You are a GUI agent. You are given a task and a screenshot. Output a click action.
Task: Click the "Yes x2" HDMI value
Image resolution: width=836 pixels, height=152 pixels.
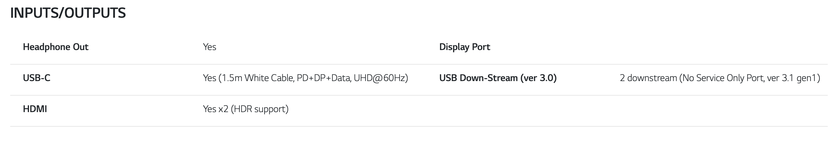click(216, 109)
